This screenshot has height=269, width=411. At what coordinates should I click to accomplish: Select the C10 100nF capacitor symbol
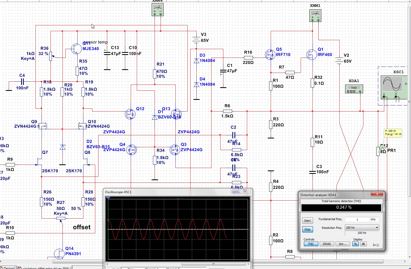coord(125,53)
